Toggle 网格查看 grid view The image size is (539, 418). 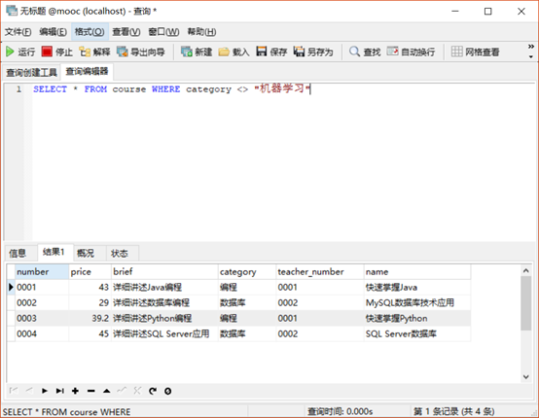pyautogui.click(x=475, y=52)
